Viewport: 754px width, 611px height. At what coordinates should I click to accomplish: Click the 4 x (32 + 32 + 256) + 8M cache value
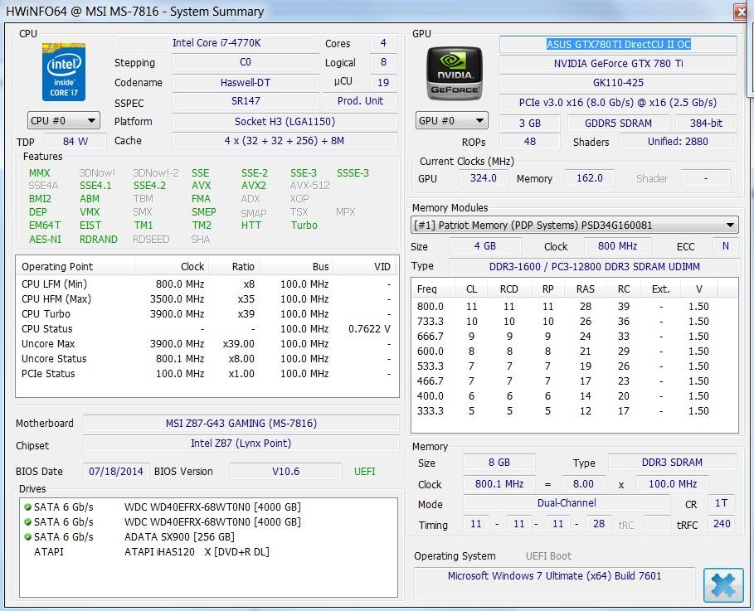(285, 141)
